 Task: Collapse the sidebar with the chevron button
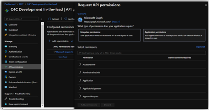click(41, 19)
